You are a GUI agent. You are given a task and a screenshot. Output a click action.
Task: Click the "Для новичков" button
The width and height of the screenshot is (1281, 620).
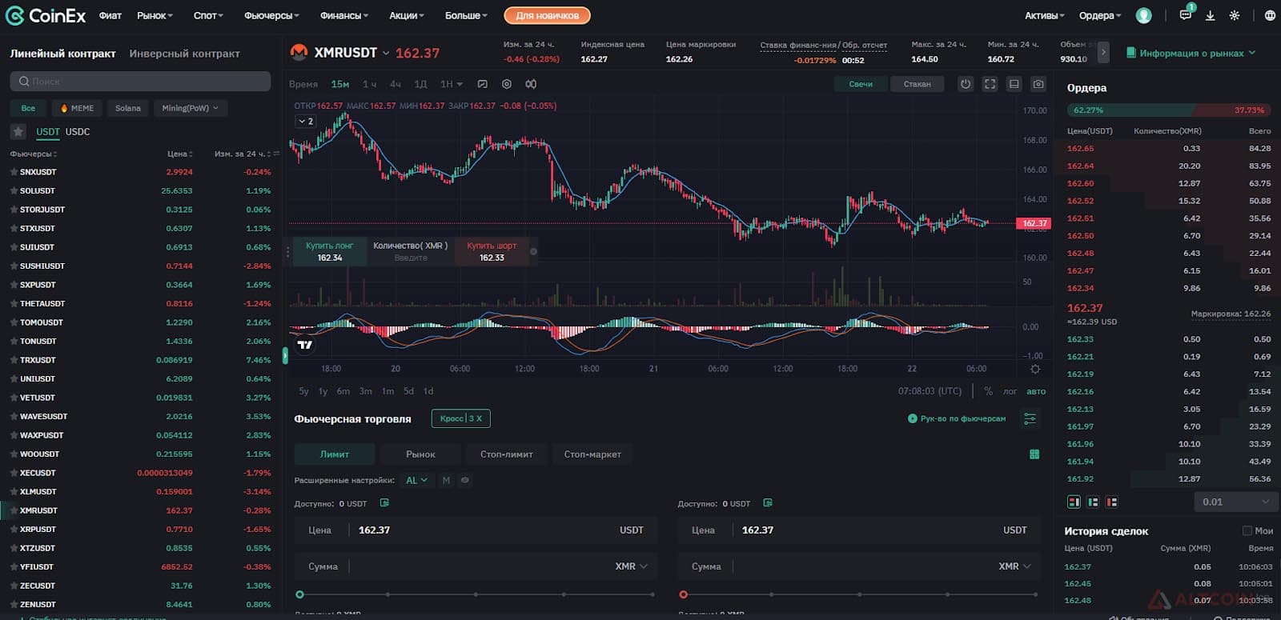pos(548,15)
